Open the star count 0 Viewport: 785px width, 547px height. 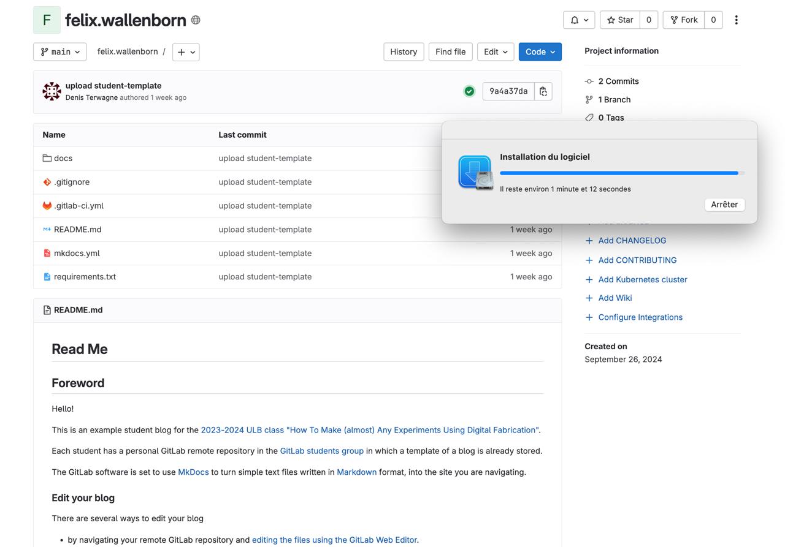(x=649, y=20)
